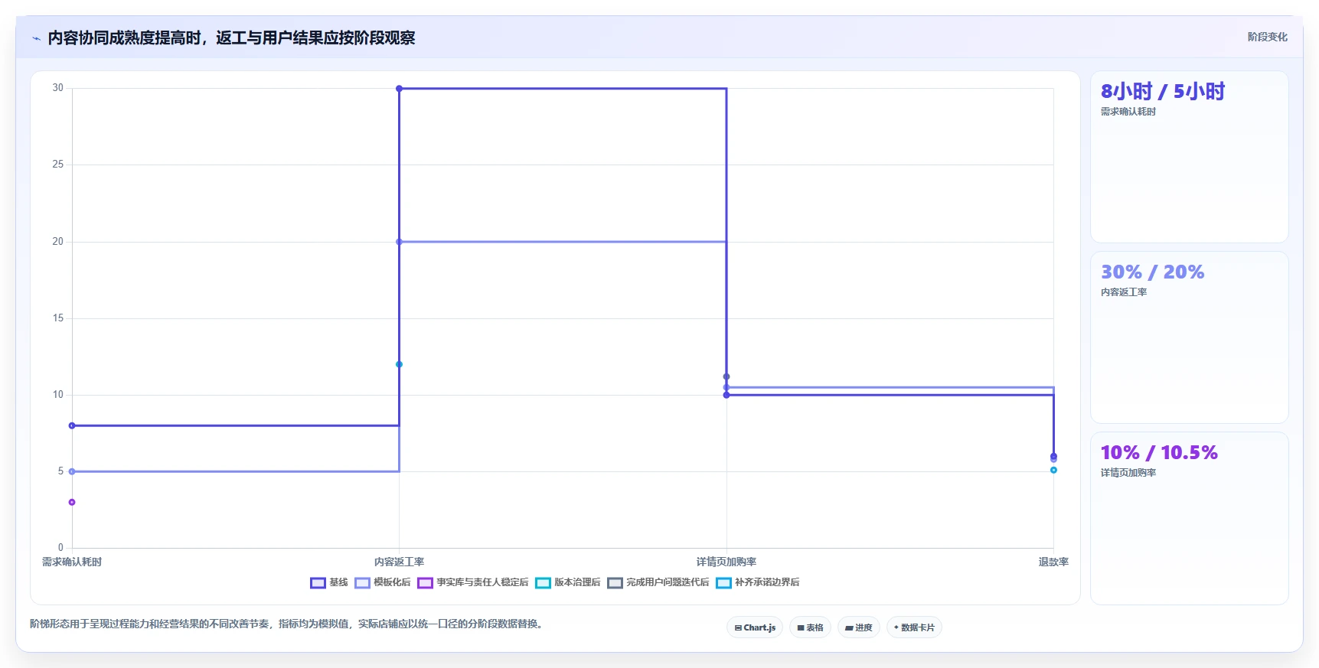
Task: Click the baseline point at 30 on 内容返工率
Action: (x=399, y=89)
